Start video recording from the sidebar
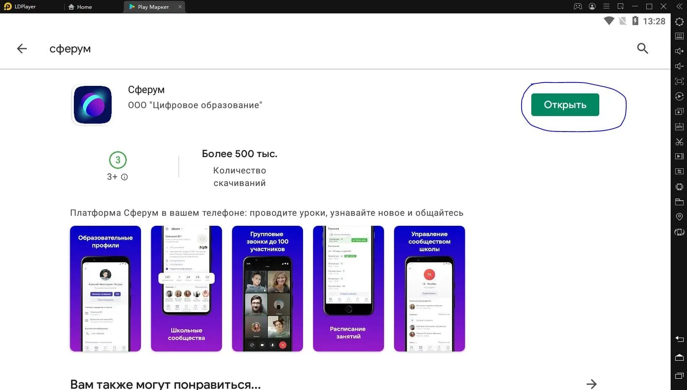 click(679, 156)
